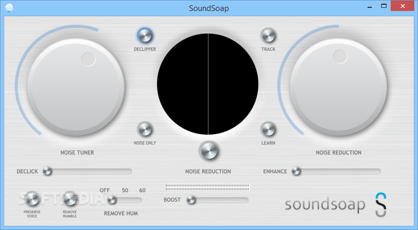The image size is (418, 230).
Task: Click the black circular noise display
Action: click(x=207, y=84)
